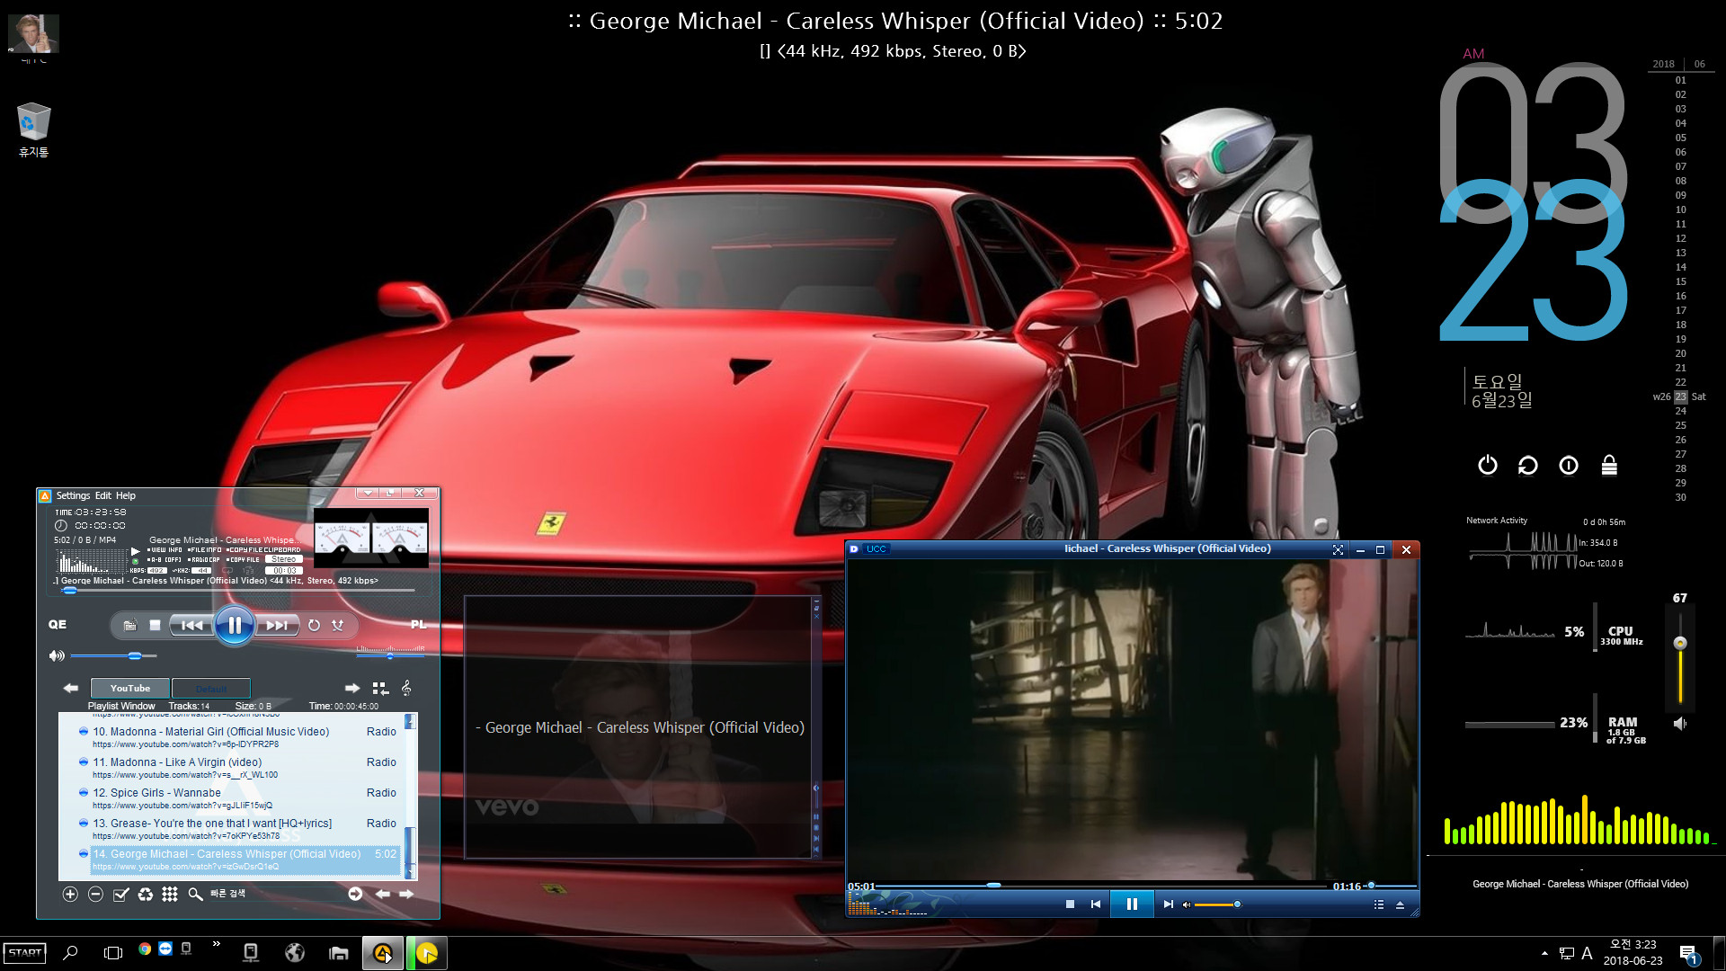The height and width of the screenshot is (971, 1726).
Task: Go to next video in UCC player
Action: (x=1168, y=904)
